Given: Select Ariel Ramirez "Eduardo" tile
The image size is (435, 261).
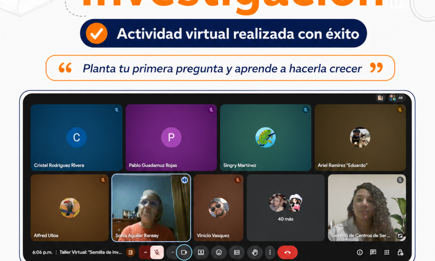Looking at the screenshot, I should tap(360, 138).
